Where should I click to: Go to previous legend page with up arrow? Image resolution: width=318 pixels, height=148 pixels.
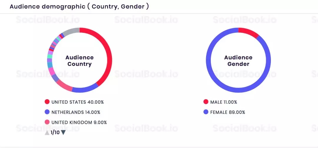coord(47,133)
